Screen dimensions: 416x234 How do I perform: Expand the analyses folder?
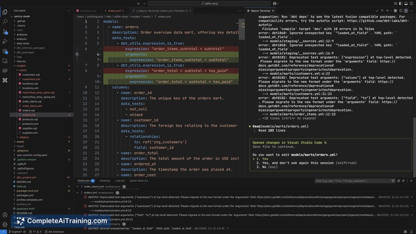click(22, 35)
